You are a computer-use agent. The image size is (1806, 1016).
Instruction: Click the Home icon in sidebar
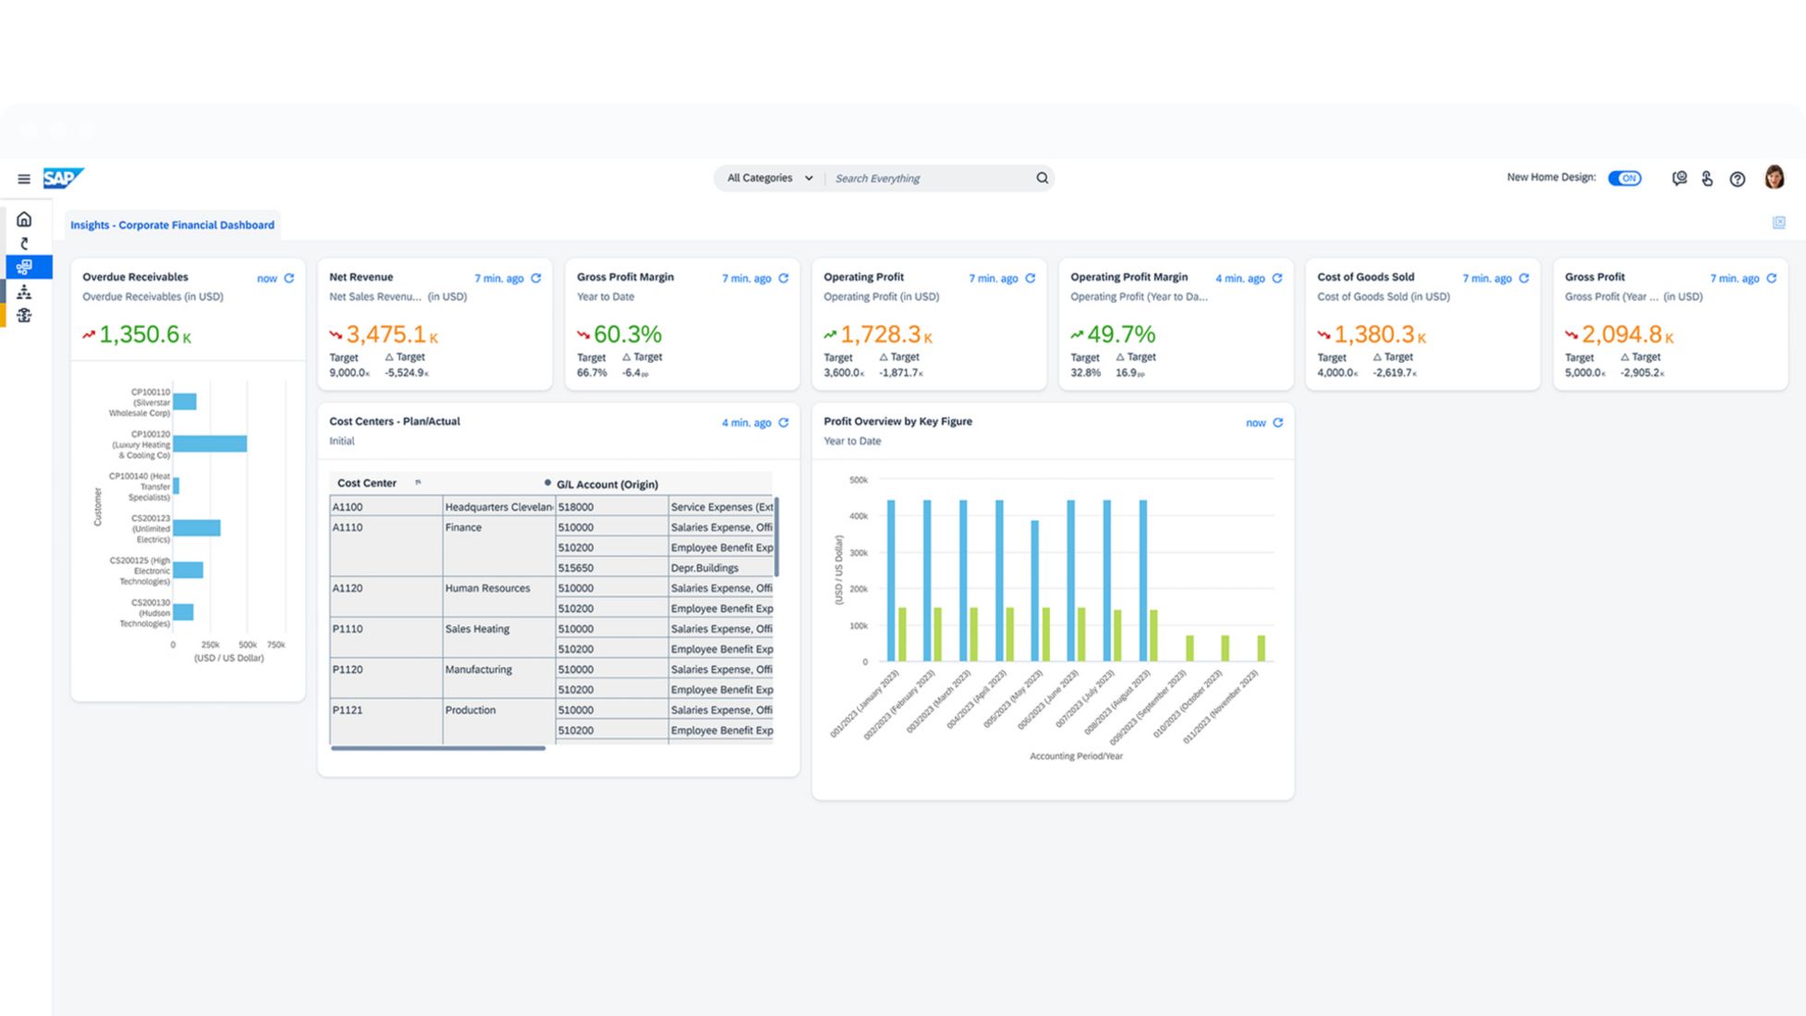coord(24,219)
